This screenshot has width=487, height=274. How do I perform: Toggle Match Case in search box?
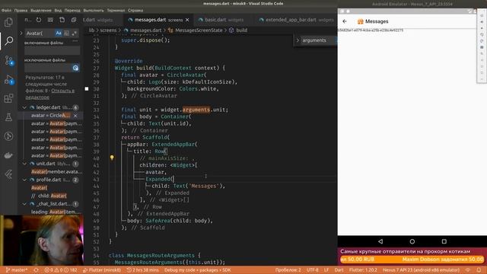59,33
